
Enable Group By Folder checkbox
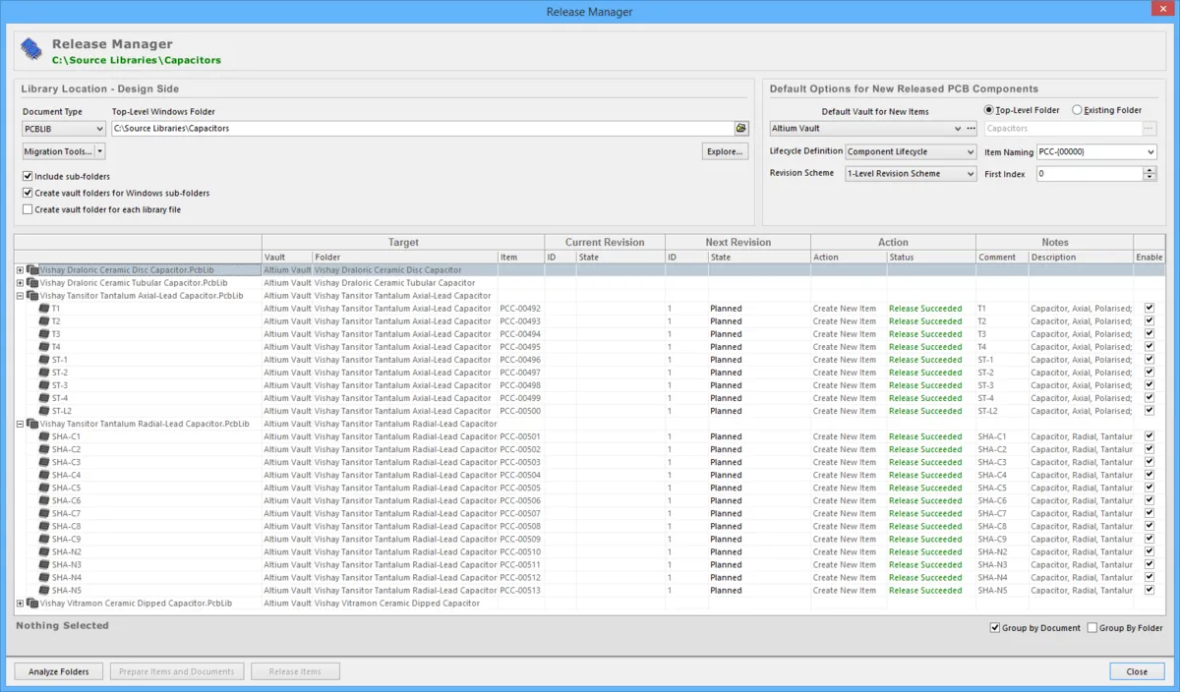pyautogui.click(x=1092, y=628)
